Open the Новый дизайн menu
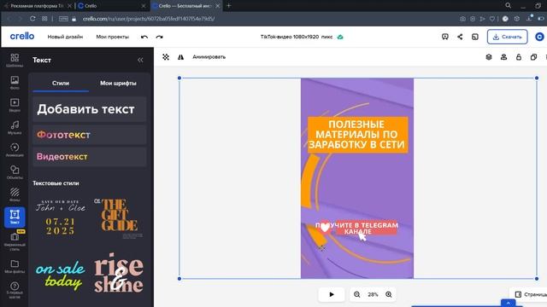 click(x=65, y=37)
